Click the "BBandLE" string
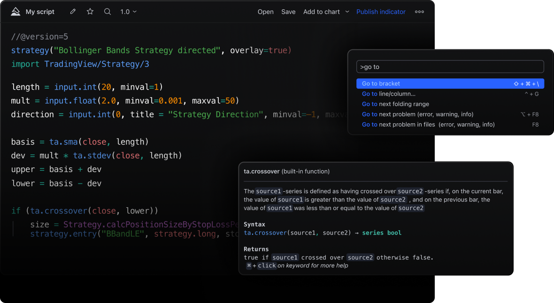This screenshot has height=303, width=554. (x=123, y=234)
